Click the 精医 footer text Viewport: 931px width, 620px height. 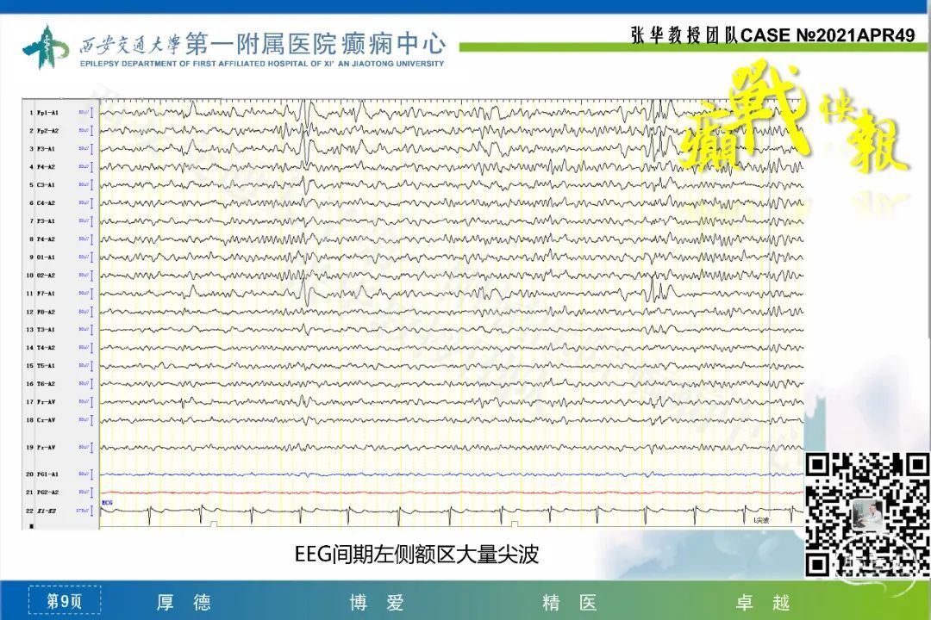click(x=569, y=603)
